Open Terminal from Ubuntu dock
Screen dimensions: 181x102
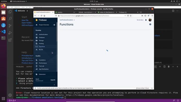(3, 38)
